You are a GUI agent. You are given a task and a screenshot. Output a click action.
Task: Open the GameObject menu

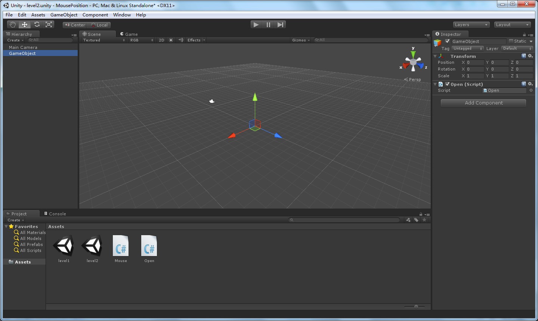pyautogui.click(x=64, y=15)
